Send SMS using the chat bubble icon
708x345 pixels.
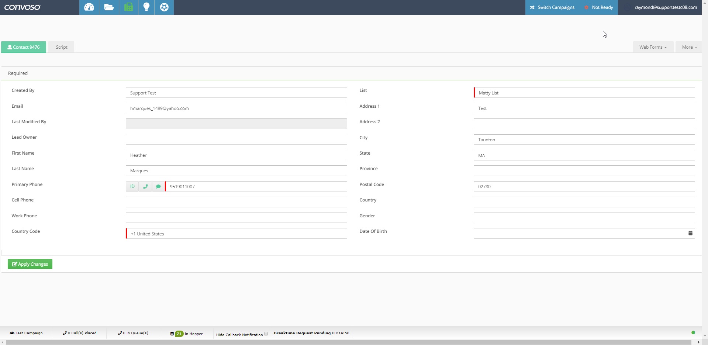tap(158, 186)
